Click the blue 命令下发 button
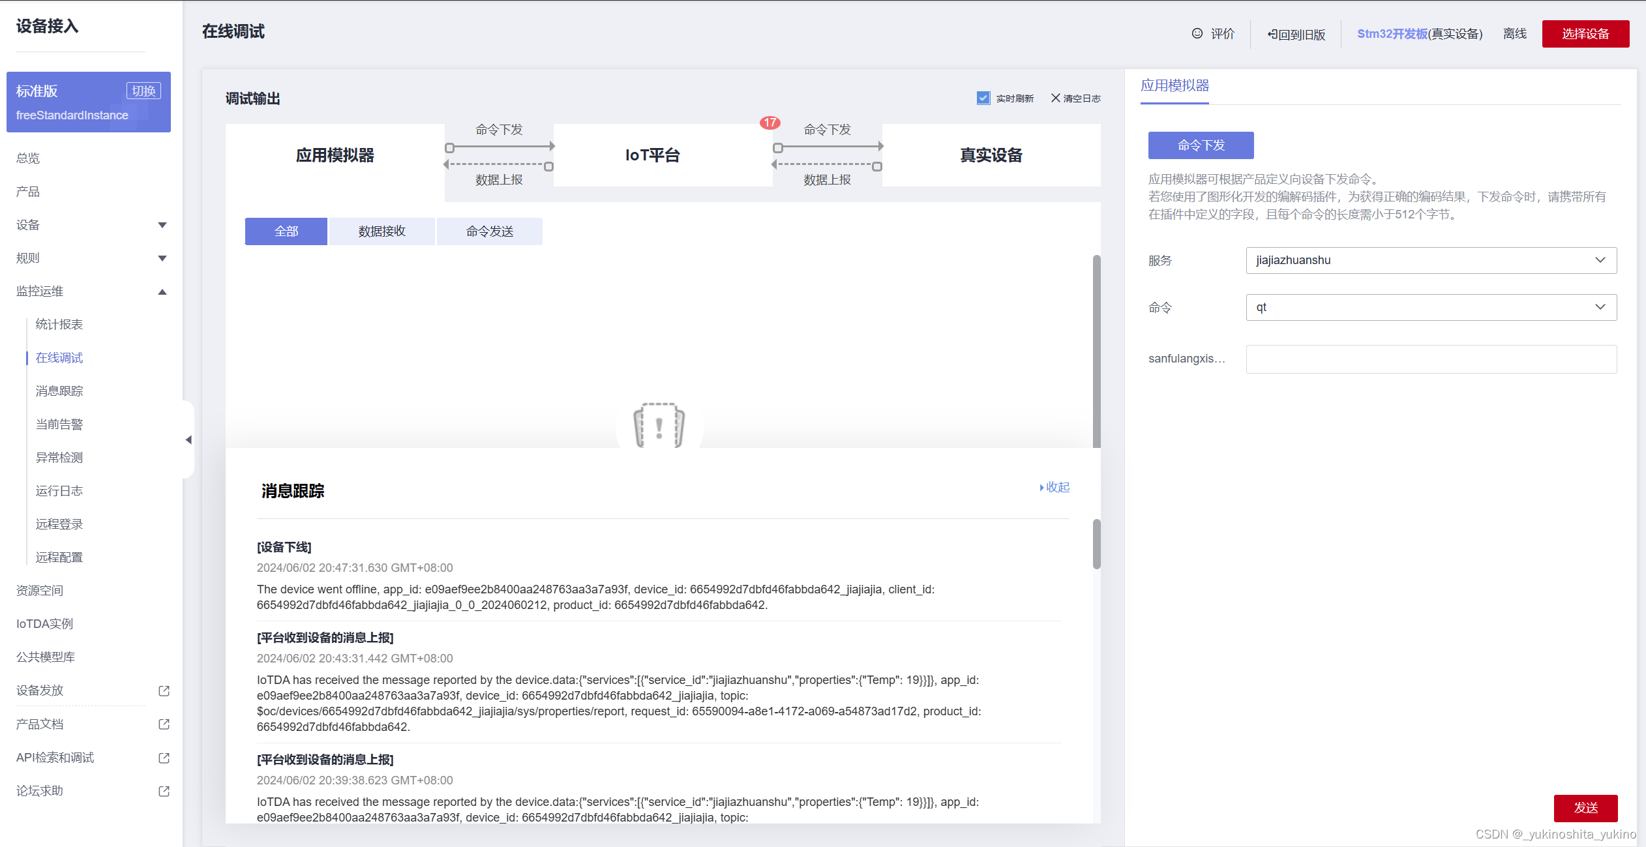The height and width of the screenshot is (847, 1646). [1201, 145]
